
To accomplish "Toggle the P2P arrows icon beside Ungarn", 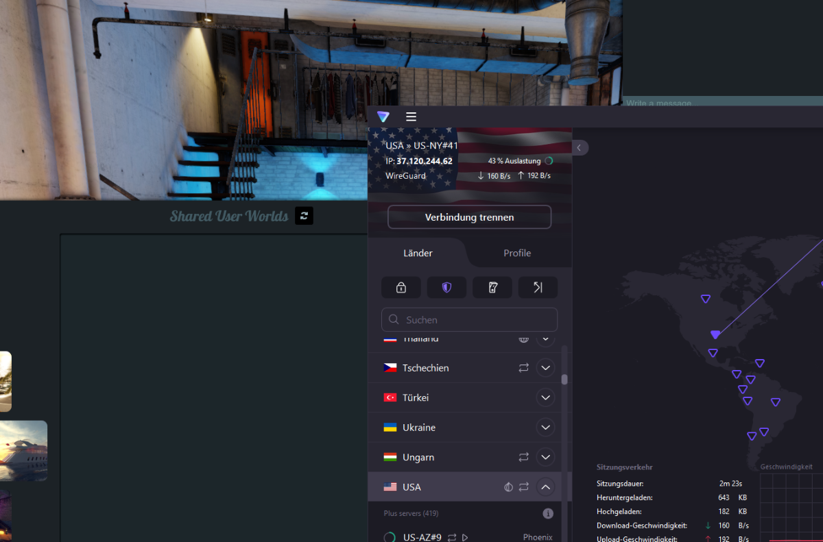I will [523, 457].
